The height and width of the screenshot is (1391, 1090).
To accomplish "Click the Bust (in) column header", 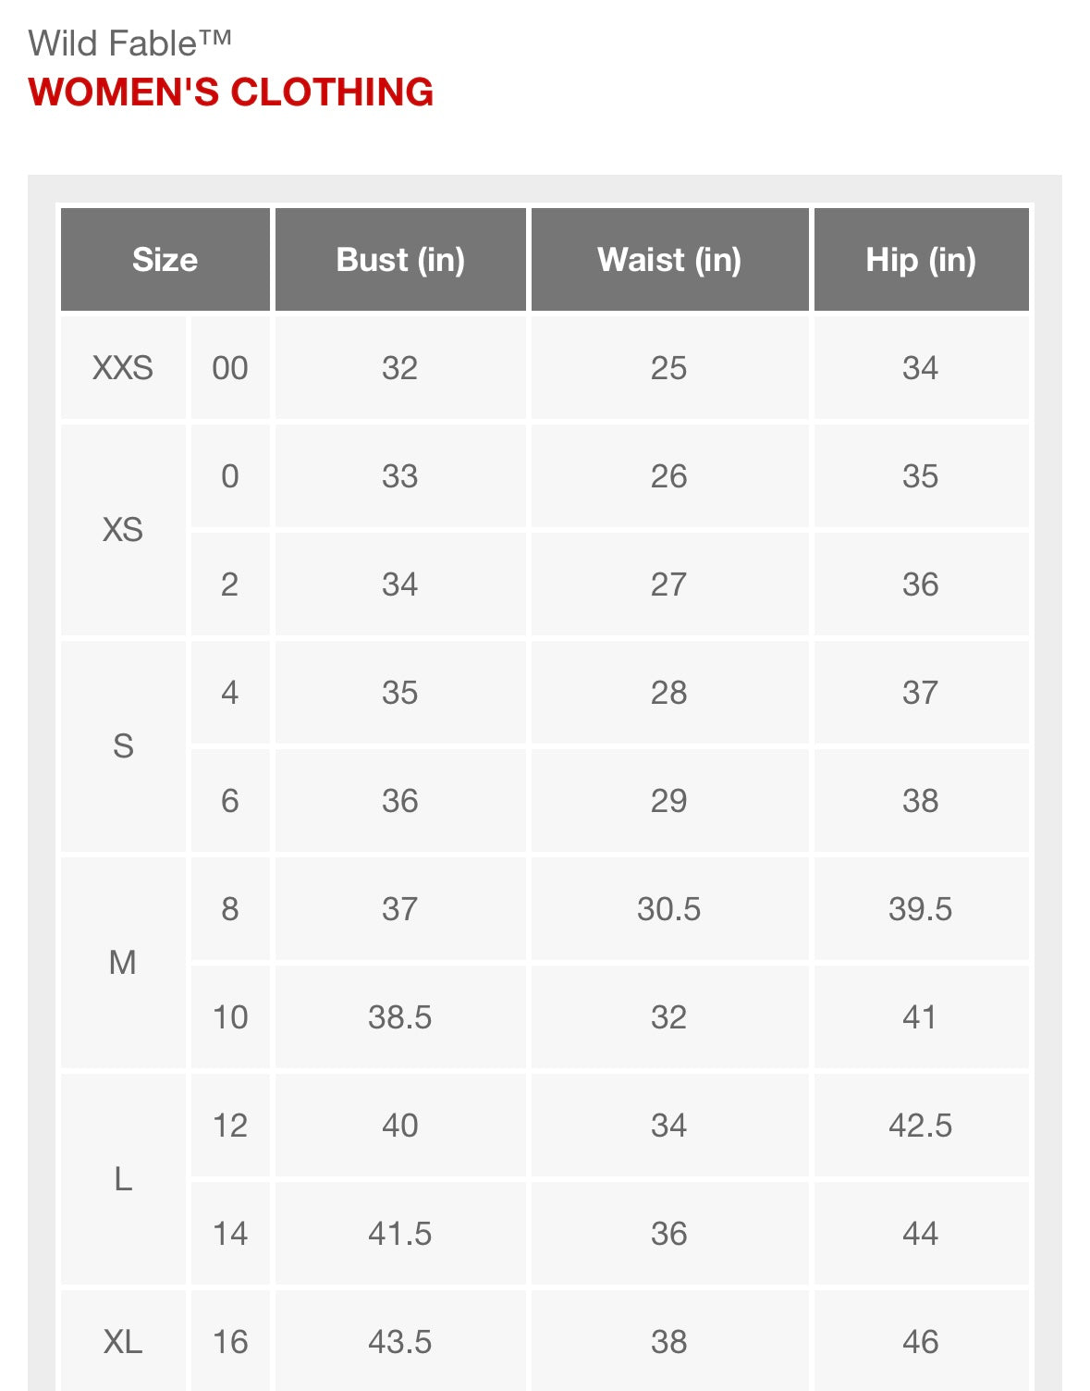I will pos(400,260).
